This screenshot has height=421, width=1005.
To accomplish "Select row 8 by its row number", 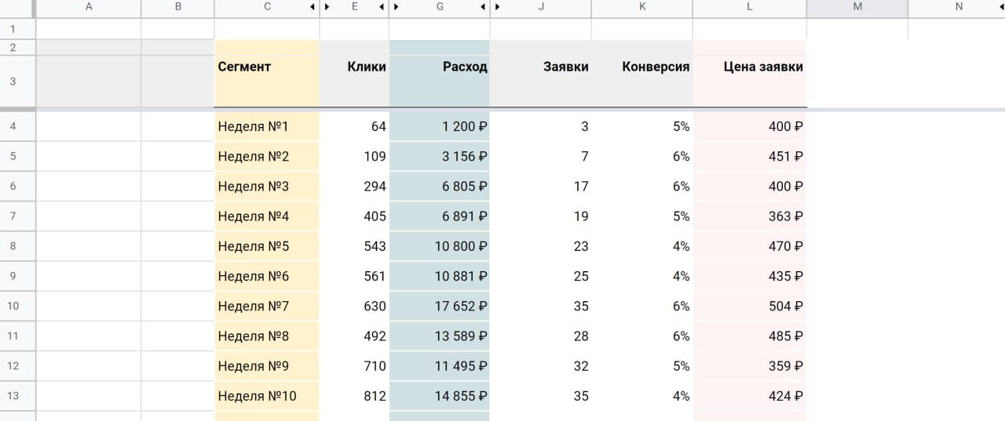I will [13, 246].
